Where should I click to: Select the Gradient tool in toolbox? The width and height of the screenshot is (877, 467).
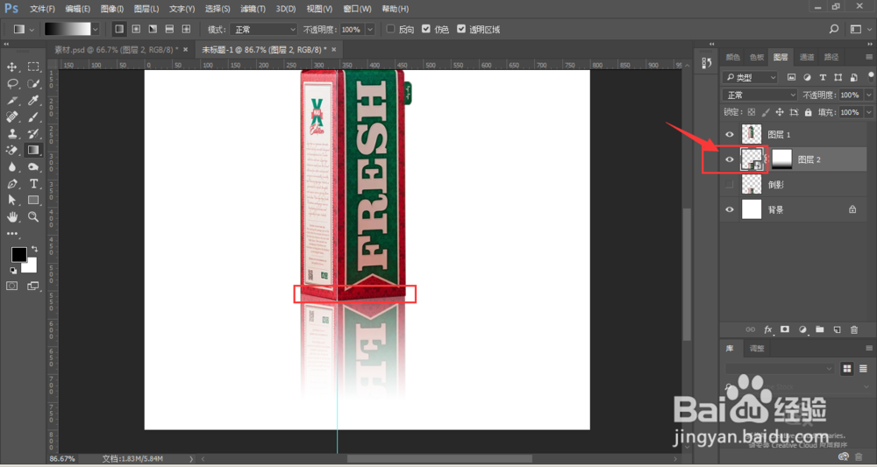click(33, 151)
